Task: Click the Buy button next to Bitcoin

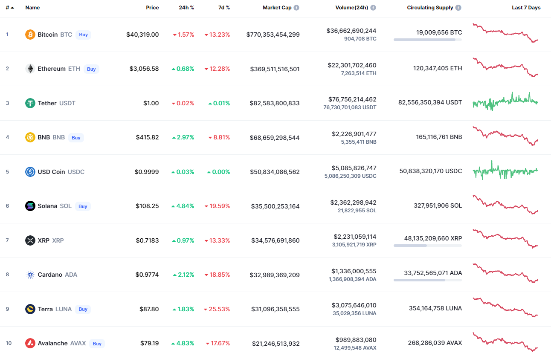Action: (84, 35)
